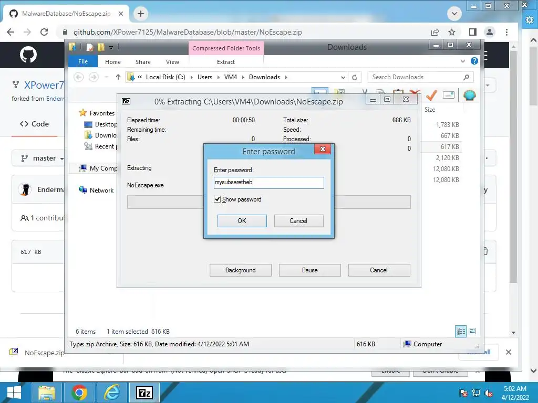The width and height of the screenshot is (538, 403).
Task: Cancel the Enter password dialog
Action: (298, 221)
